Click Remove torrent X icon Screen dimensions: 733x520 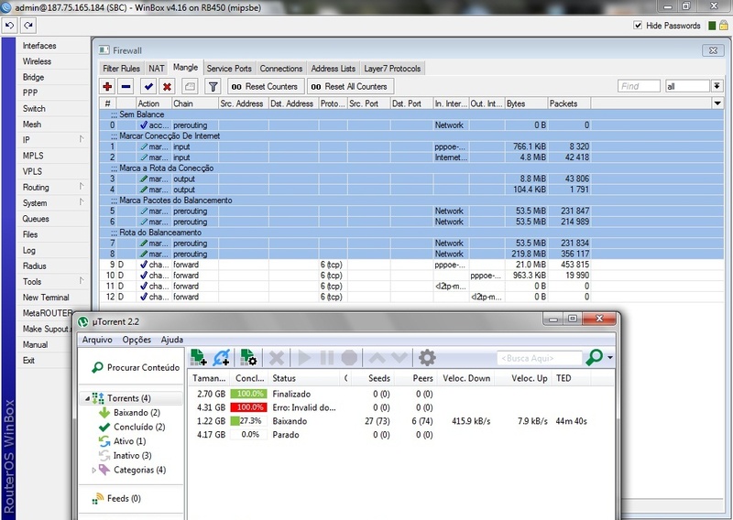point(277,358)
